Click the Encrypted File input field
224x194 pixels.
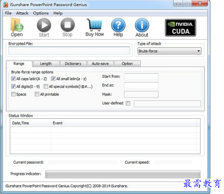[69, 50]
